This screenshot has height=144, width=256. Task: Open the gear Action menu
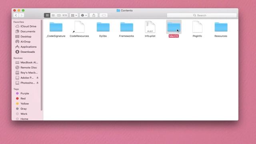(84, 15)
